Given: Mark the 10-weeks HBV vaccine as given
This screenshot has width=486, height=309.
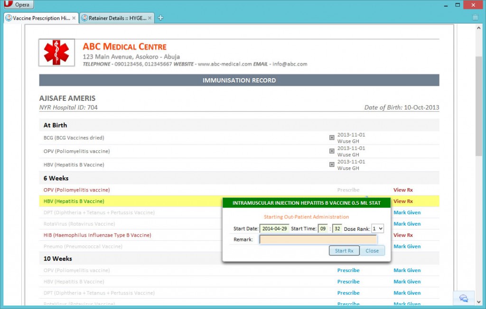Looking at the screenshot, I should tap(407, 281).
